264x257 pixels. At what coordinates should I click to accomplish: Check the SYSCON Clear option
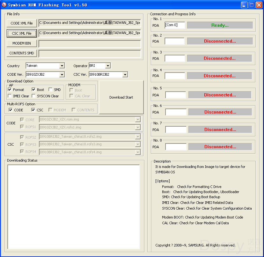34,96
